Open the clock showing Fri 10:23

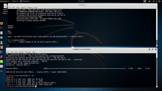pos(81,1)
